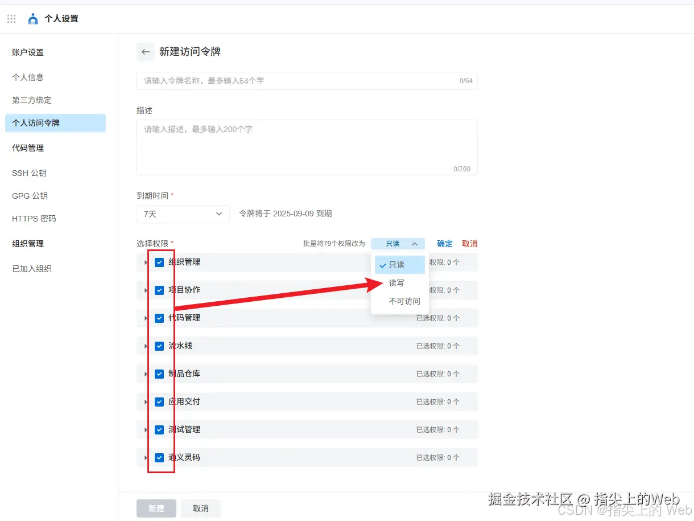The height and width of the screenshot is (521, 694).
Task: Click the 个人设置 avatar icon
Action: coord(32,18)
